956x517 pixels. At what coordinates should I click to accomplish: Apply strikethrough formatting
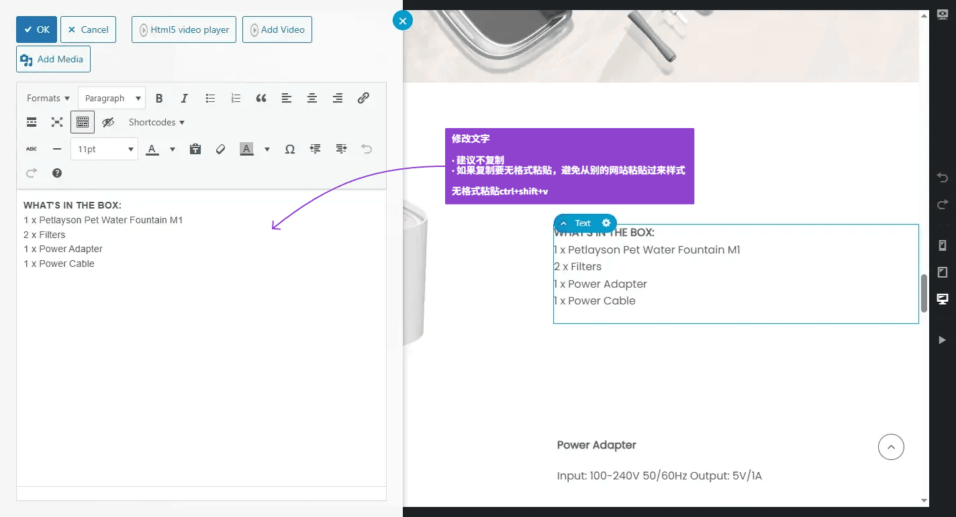[32, 150]
